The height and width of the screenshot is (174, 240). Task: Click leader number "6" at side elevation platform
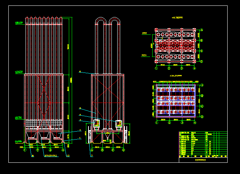tap(80, 71)
